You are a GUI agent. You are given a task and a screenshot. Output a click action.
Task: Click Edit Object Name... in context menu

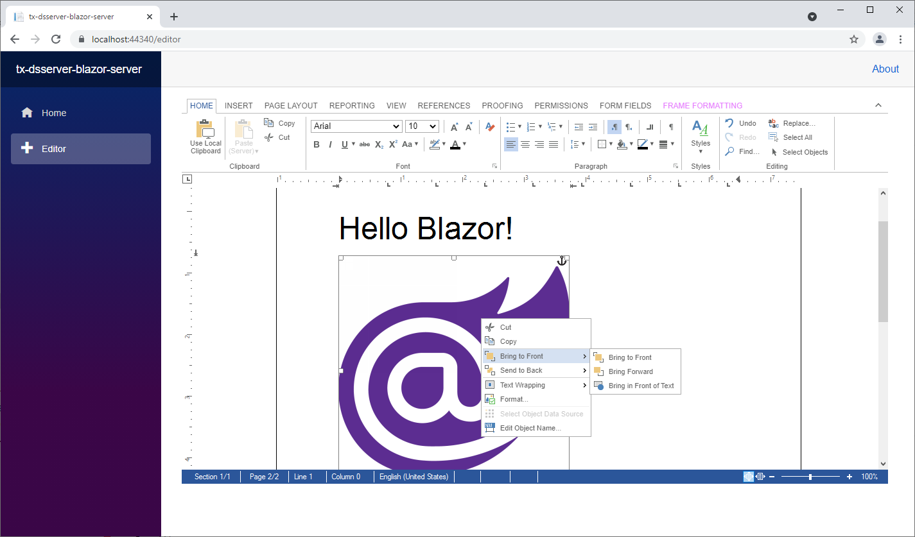click(536, 428)
